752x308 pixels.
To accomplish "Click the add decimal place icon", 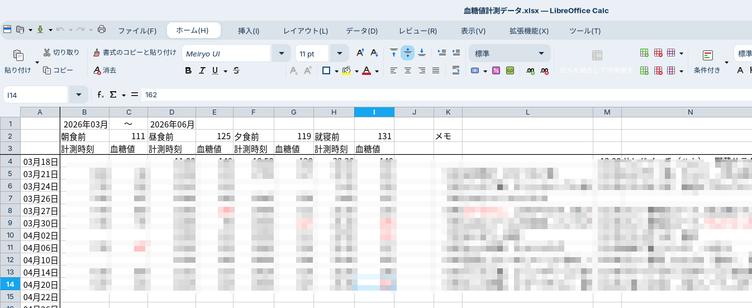I will click(x=530, y=70).
